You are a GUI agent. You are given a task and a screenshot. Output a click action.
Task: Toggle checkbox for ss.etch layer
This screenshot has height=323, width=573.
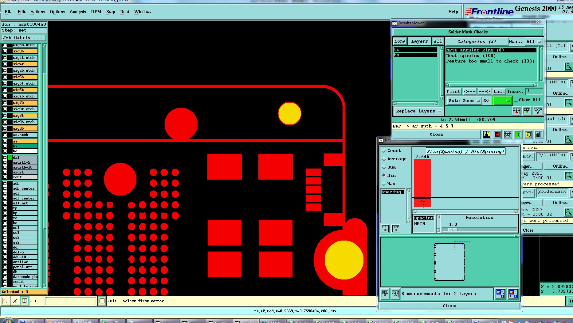point(5,135)
